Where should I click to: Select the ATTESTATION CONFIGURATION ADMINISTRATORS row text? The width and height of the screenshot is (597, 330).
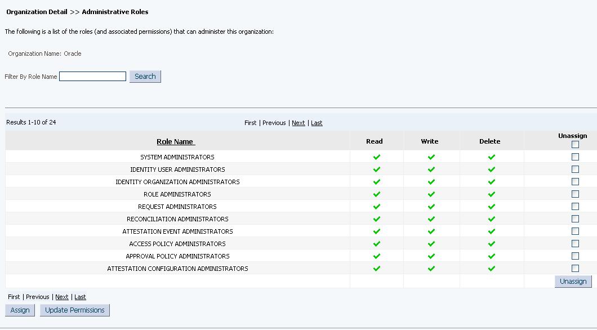coord(177,269)
